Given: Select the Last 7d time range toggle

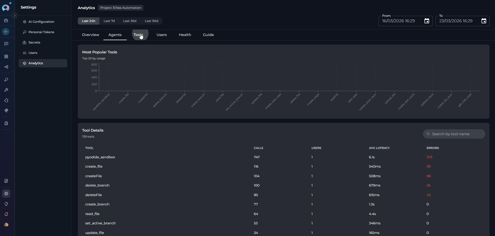Looking at the screenshot, I should [109, 21].
